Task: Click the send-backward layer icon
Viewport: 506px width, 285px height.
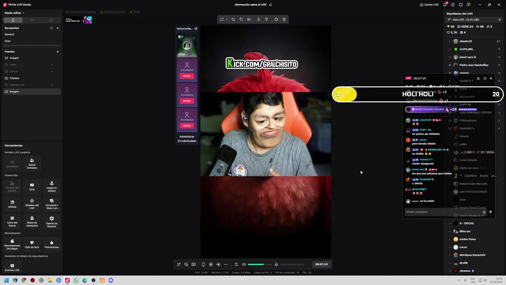Action: coord(266,19)
